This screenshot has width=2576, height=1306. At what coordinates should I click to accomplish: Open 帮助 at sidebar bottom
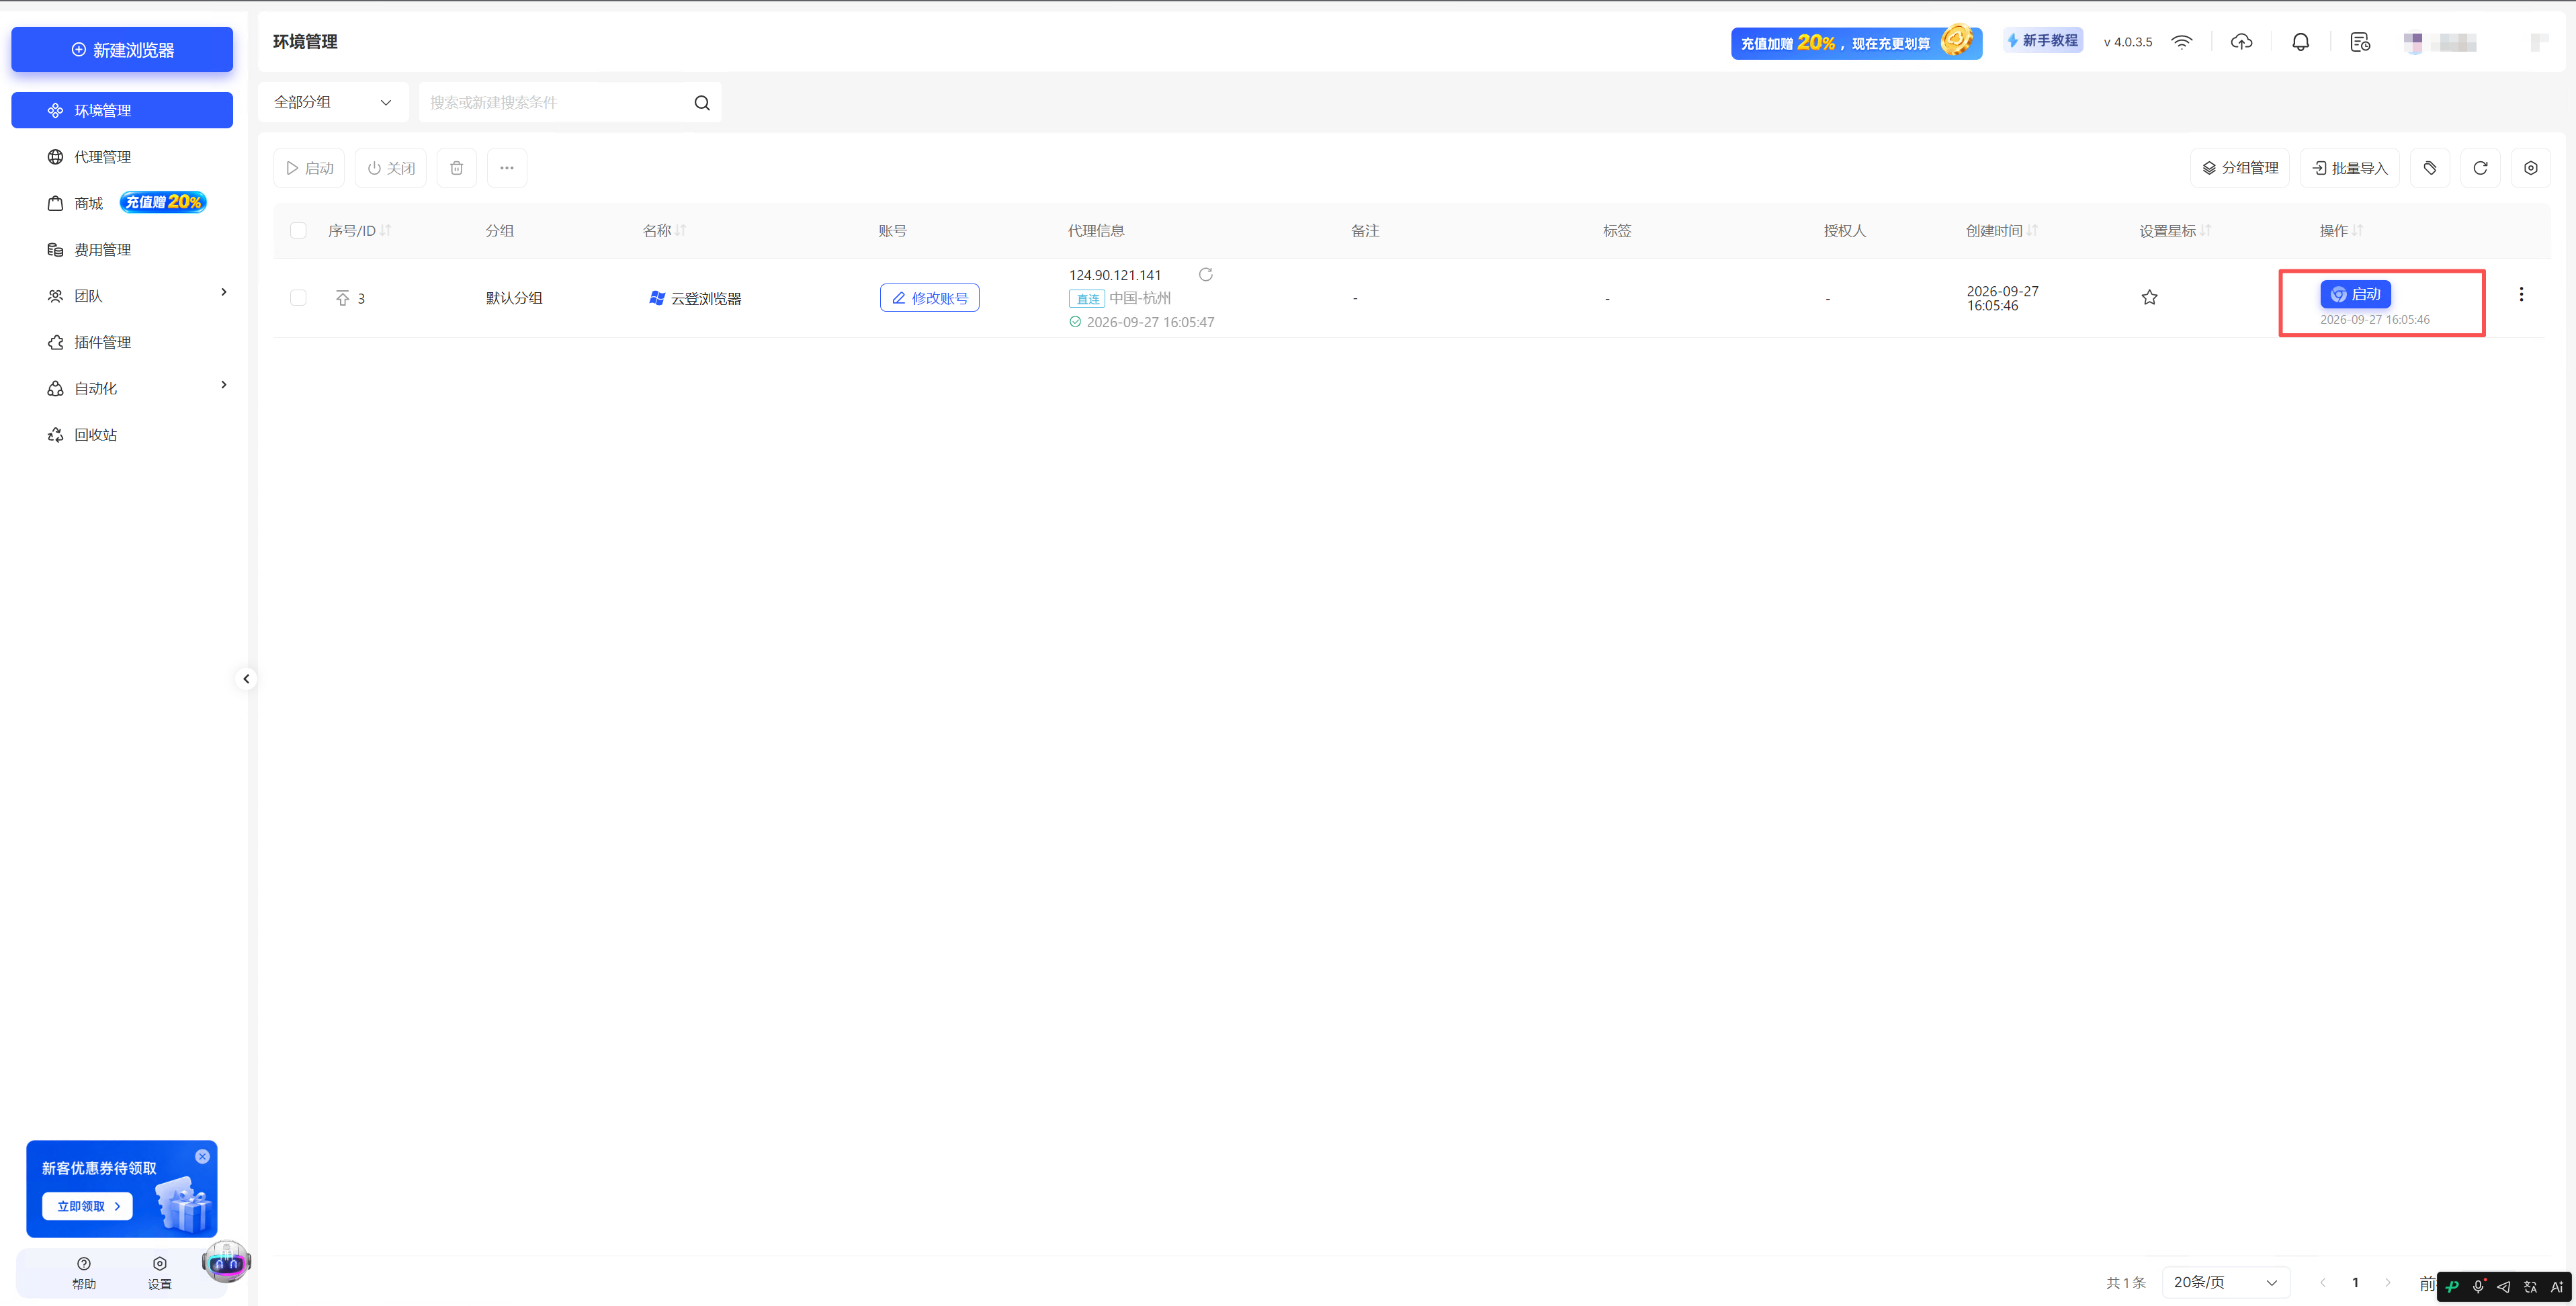84,1273
